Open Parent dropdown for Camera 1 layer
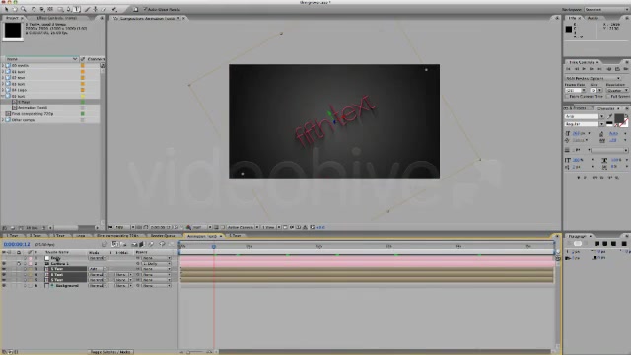Screen dimensions: 631x355 (x=156, y=264)
